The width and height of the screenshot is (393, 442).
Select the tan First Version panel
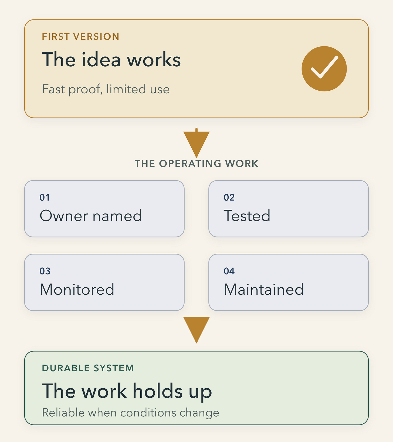196,69
